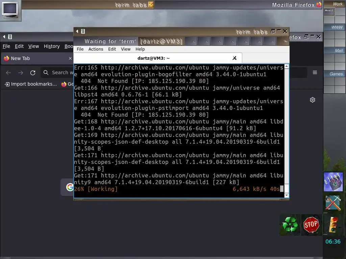The height and width of the screenshot is (259, 346).
Task: Click Firefox forward arrow button
Action: tap(21, 73)
